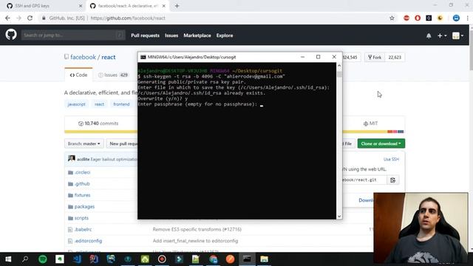This screenshot has width=473, height=266.
Task: Click the Opera-style red extension icon
Action: point(418,18)
